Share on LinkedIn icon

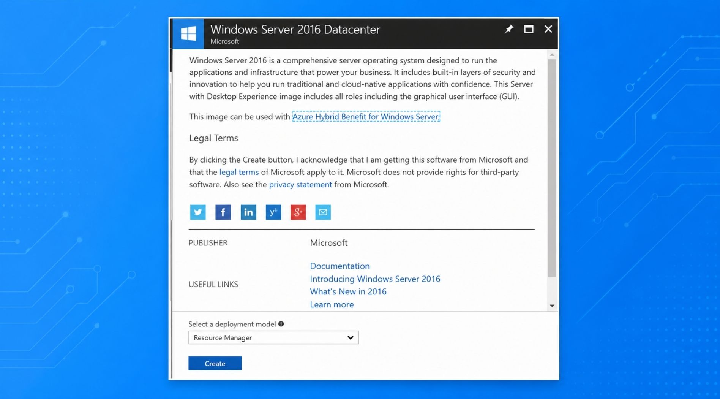(x=248, y=212)
